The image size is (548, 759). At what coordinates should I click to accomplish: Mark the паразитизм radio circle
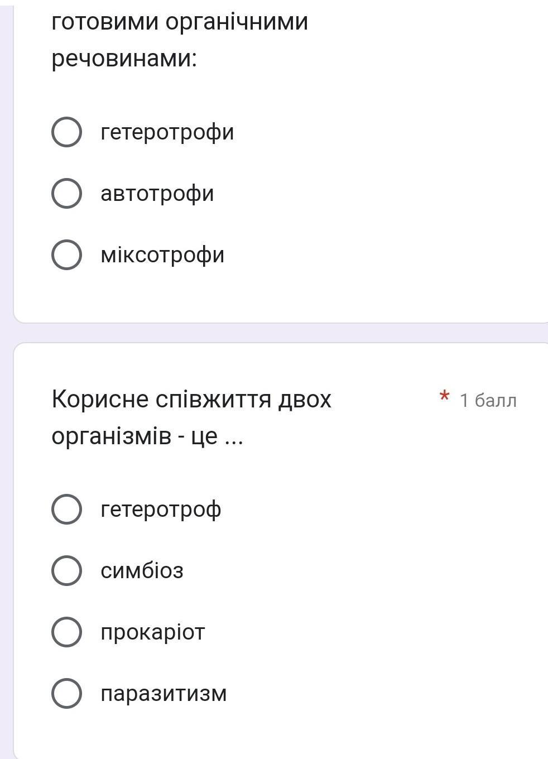click(x=67, y=694)
